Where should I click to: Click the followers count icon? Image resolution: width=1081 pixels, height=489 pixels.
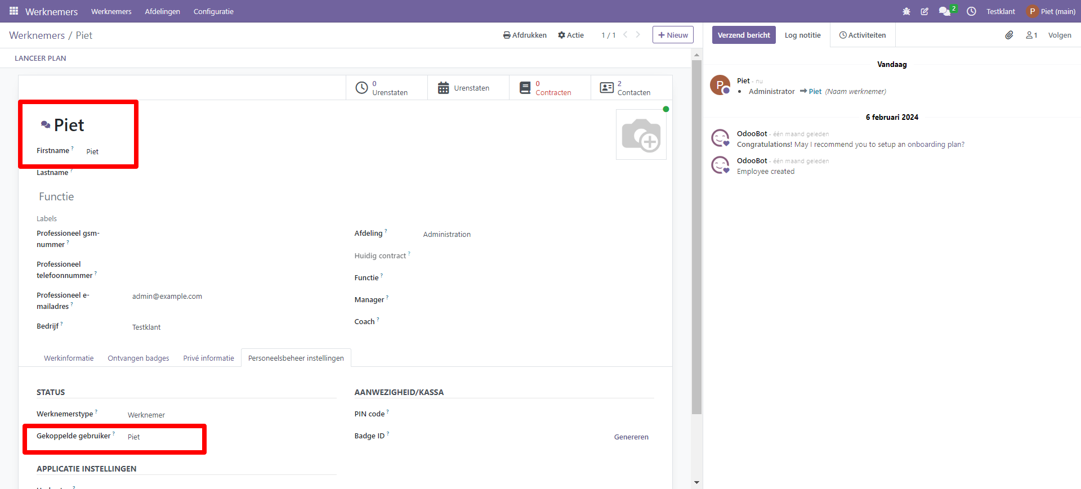coord(1031,35)
